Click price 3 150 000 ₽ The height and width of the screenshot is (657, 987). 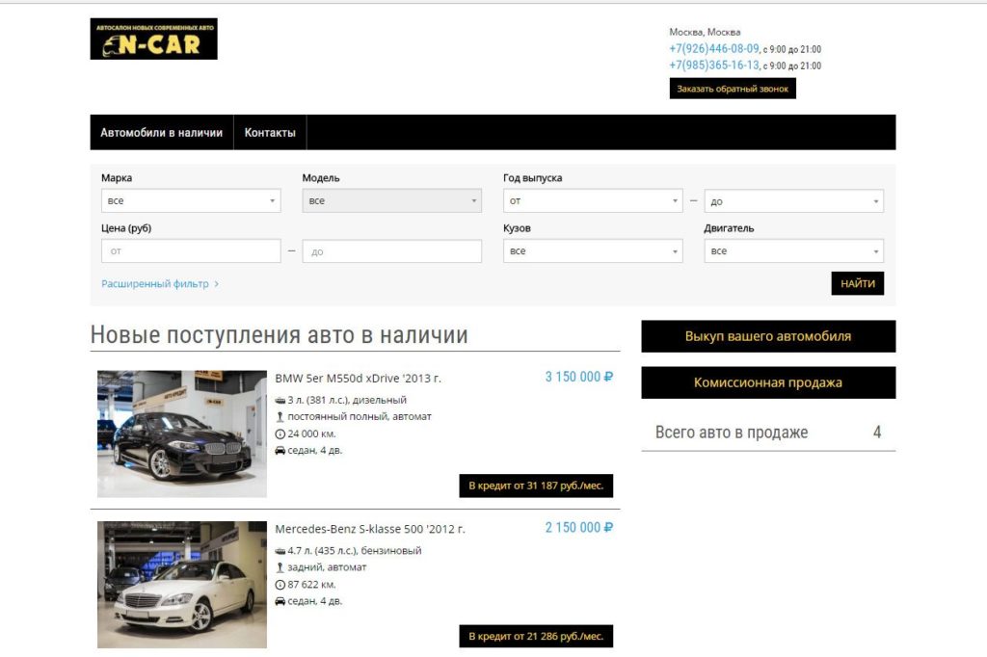point(579,377)
